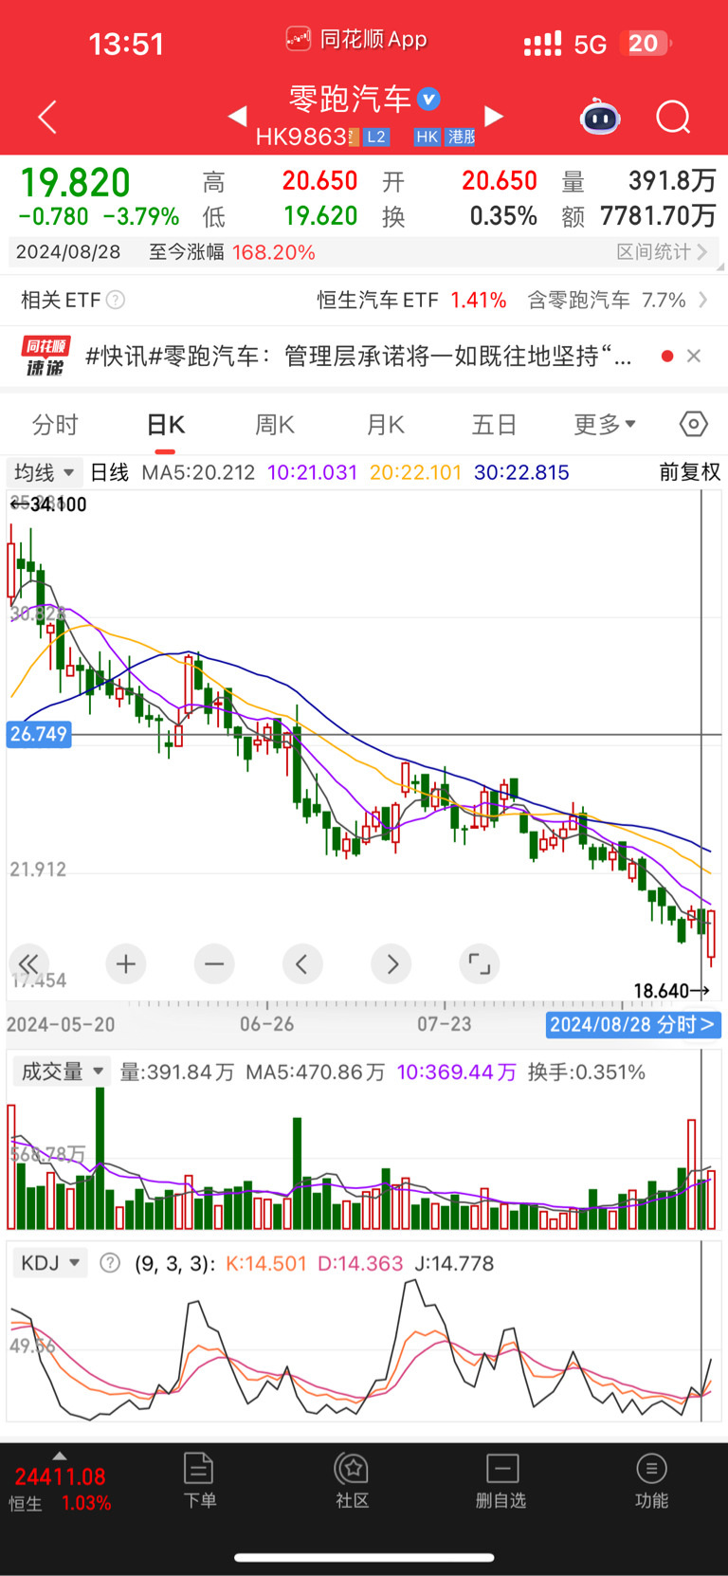The image size is (728, 1576).
Task: Switch to the 周K tab
Action: [x=275, y=424]
